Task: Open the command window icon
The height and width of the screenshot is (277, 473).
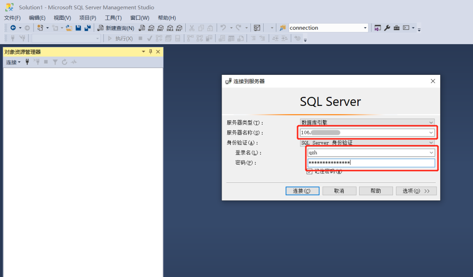Action: click(x=406, y=28)
